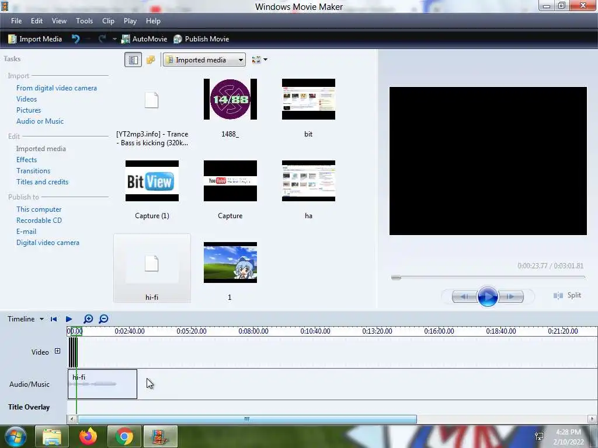Viewport: 598px width, 448px height.
Task: Open Chrome from the taskbar
Action: coord(124,436)
